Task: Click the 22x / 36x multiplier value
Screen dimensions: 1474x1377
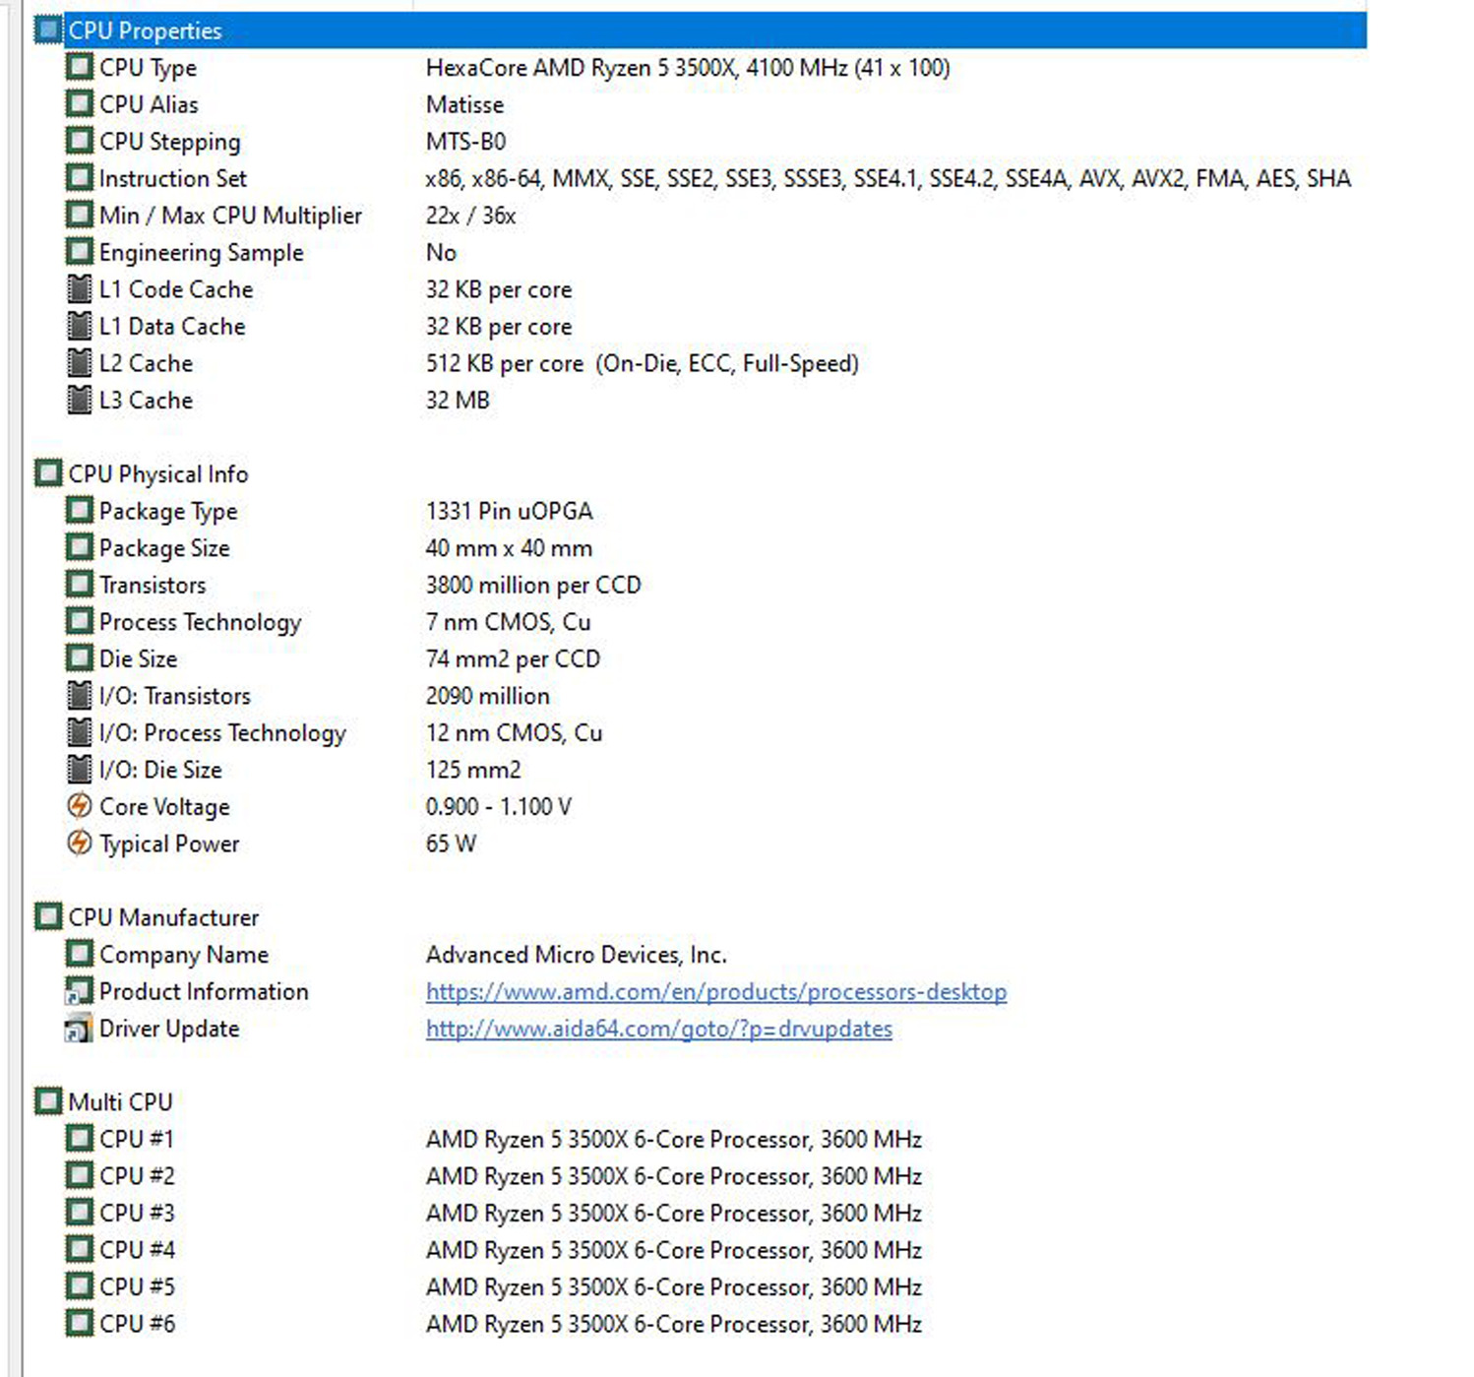Action: [x=470, y=216]
